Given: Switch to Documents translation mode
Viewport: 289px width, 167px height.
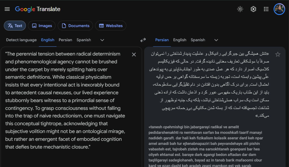Looking at the screenshot, I should [75, 26].
